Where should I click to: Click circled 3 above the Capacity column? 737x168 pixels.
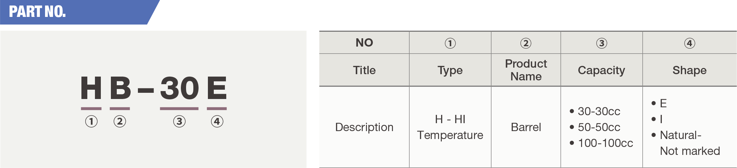(x=602, y=43)
